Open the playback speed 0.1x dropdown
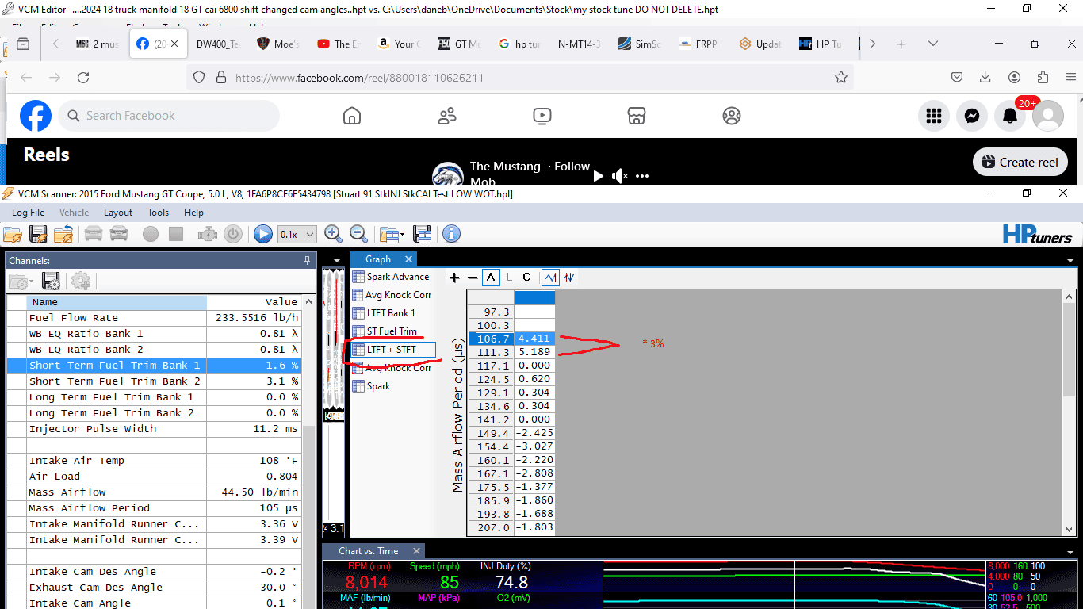Image resolution: width=1083 pixels, height=609 pixels. click(x=297, y=234)
